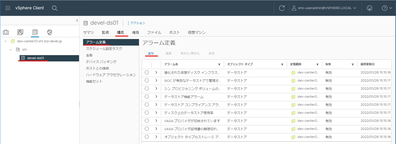Image resolution: width=396 pixels, height=144 pixels.
Task: Select radio for オブジェクト タイプのストレージ alarm
Action: [147, 137]
